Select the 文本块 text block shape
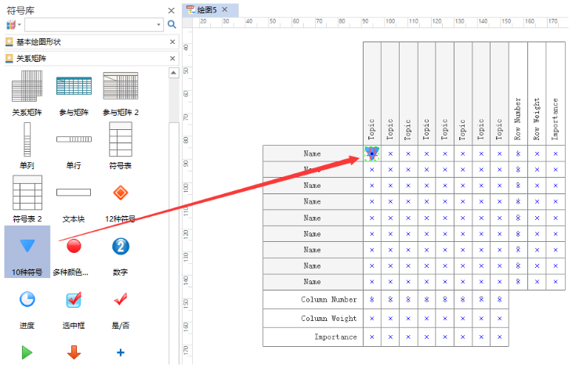 74,192
